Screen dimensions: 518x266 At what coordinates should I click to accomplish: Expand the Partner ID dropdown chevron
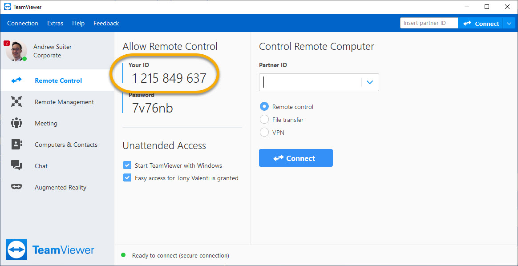click(x=370, y=82)
